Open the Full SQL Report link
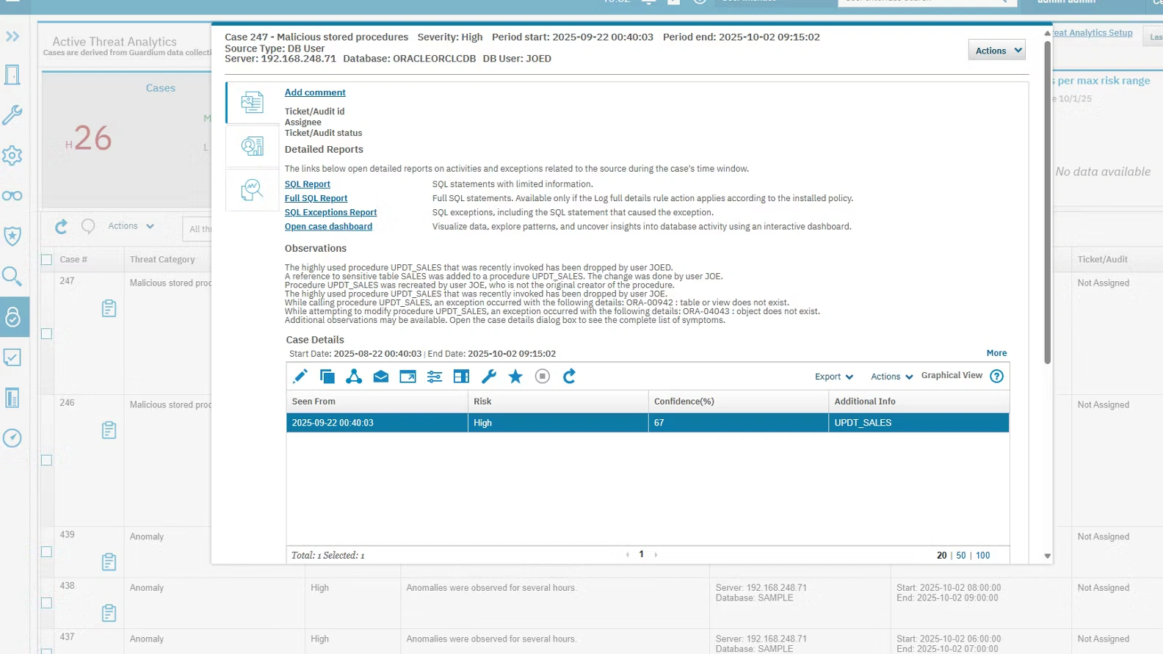This screenshot has height=654, width=1163. tap(316, 198)
